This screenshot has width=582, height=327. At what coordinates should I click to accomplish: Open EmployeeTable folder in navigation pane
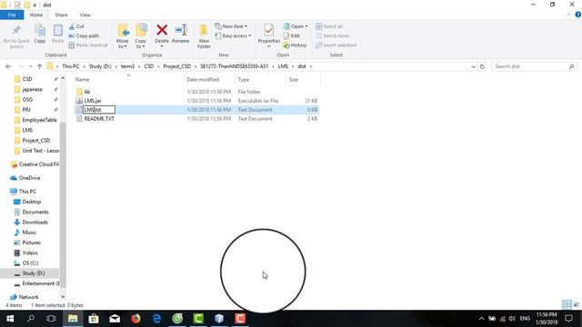[39, 120]
